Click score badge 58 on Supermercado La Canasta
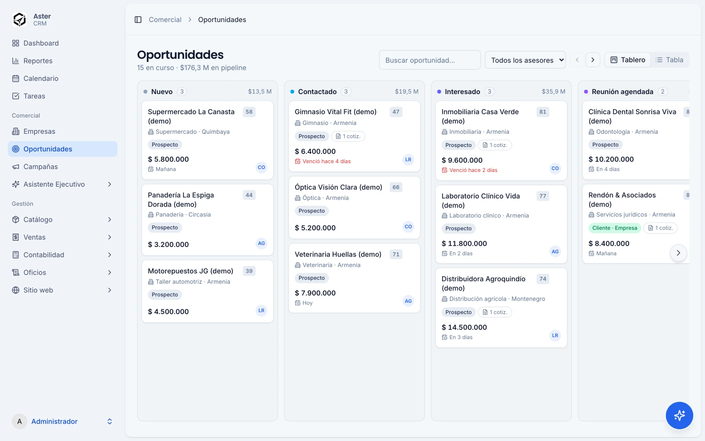Image resolution: width=705 pixels, height=441 pixels. point(249,112)
